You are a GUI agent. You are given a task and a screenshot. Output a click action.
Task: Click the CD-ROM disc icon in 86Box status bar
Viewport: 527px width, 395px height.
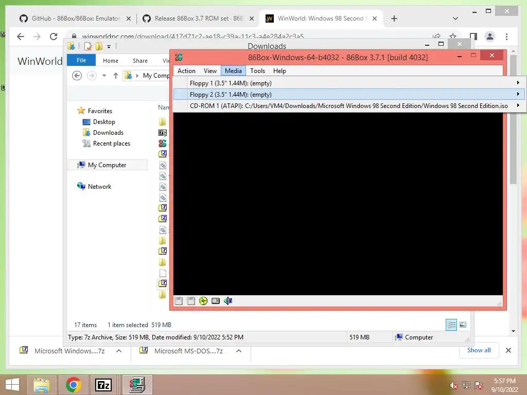203,300
